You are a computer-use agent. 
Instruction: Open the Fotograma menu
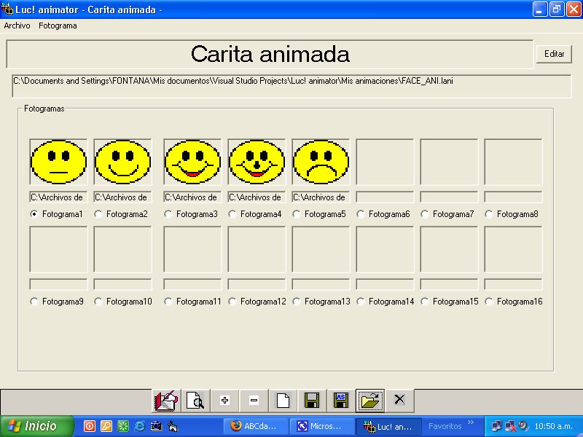(x=58, y=25)
